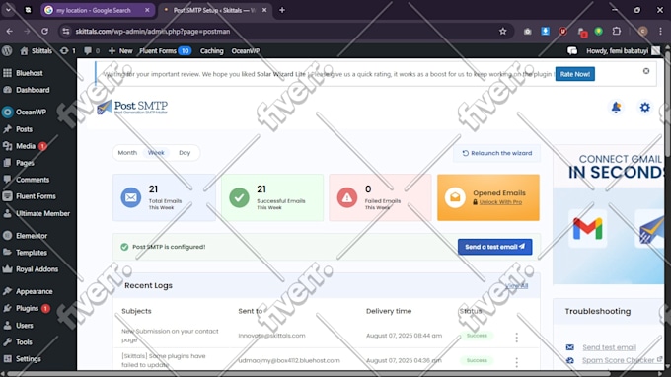
Task: Open Comments in the sidebar
Action: [33, 180]
